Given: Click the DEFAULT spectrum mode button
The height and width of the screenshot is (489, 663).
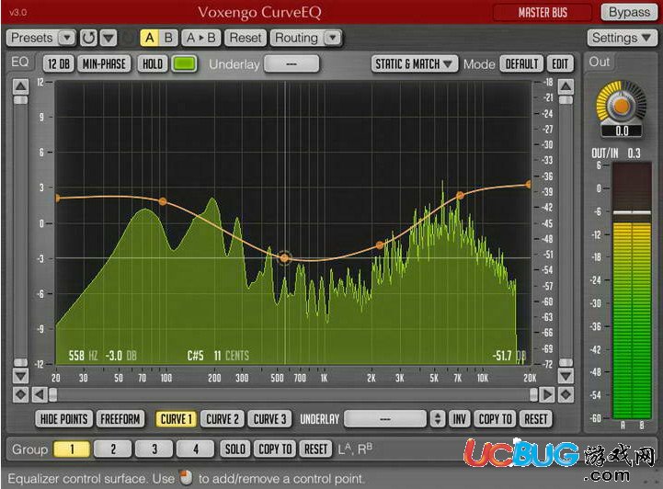Looking at the screenshot, I should pos(521,64).
